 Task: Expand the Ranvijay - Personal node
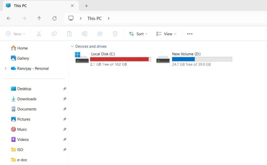6,68
